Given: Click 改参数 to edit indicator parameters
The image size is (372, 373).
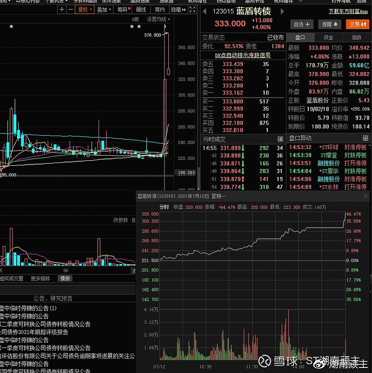Looking at the screenshot, I should click(x=120, y=220).
